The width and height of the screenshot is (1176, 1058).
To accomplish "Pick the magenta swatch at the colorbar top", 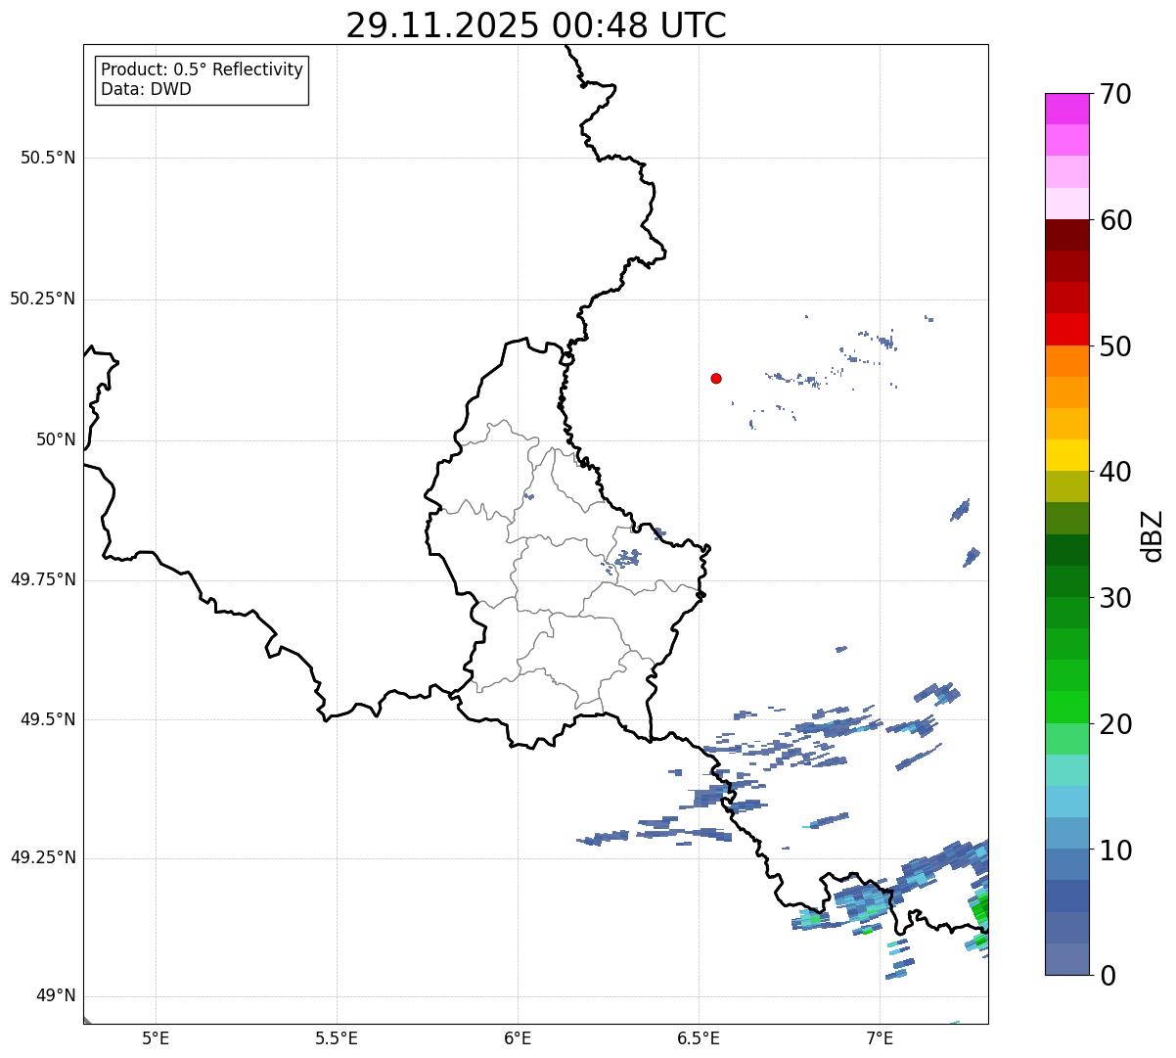I will [x=1067, y=109].
